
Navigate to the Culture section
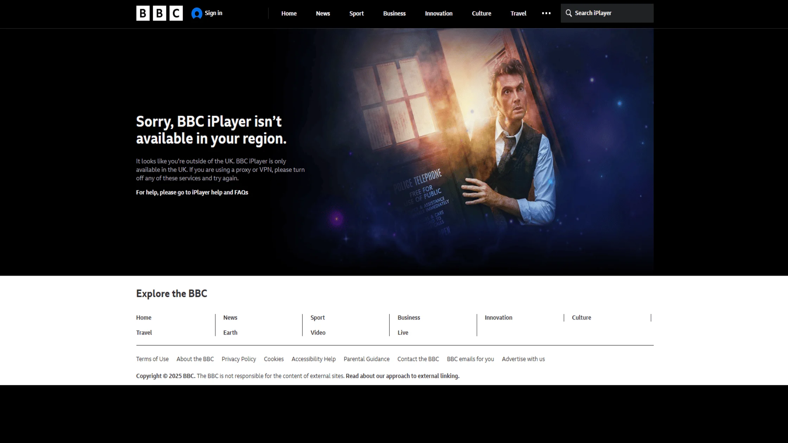click(481, 13)
